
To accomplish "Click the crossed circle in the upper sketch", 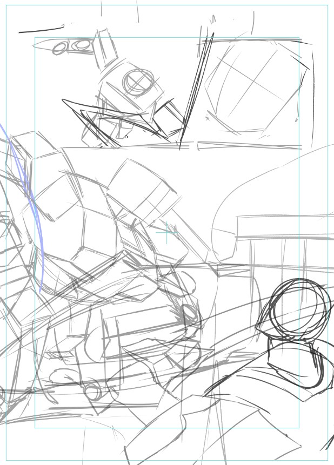I will pos(138,82).
